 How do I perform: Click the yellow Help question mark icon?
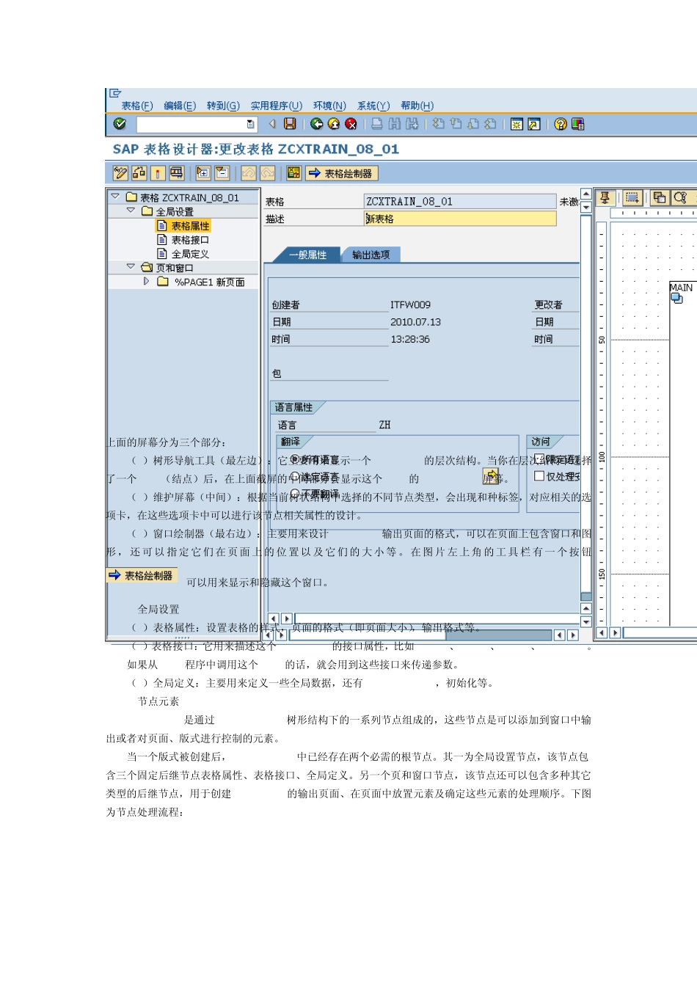[561, 124]
